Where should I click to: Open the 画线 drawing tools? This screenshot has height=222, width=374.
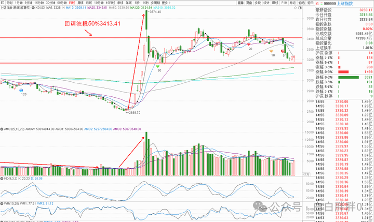tap(275, 3)
